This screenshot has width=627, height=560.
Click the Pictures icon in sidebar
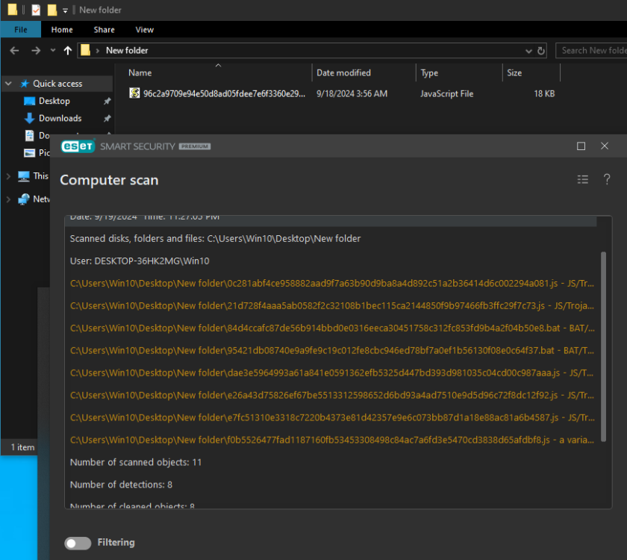click(30, 153)
